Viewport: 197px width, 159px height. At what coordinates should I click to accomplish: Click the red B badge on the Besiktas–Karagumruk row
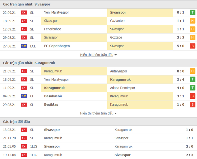pos(192,104)
